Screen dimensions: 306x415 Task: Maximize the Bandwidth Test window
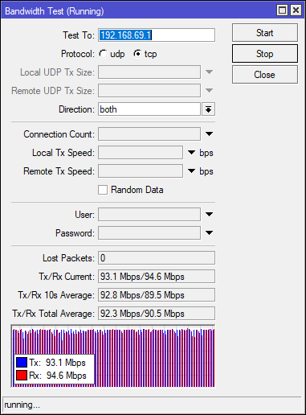pos(282,10)
